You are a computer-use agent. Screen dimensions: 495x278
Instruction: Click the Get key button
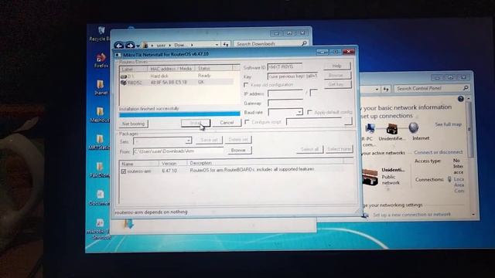337,84
